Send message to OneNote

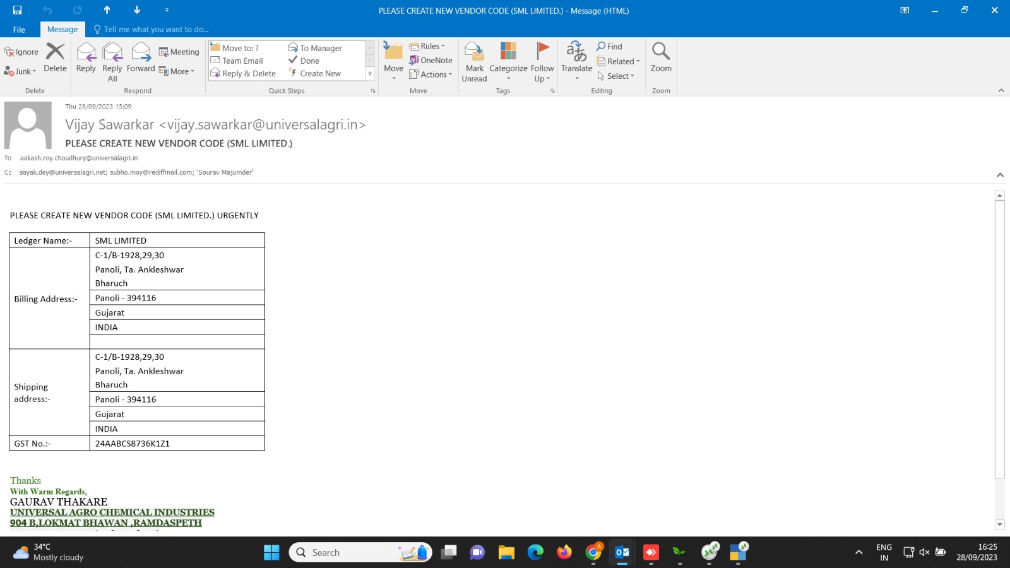(x=431, y=61)
